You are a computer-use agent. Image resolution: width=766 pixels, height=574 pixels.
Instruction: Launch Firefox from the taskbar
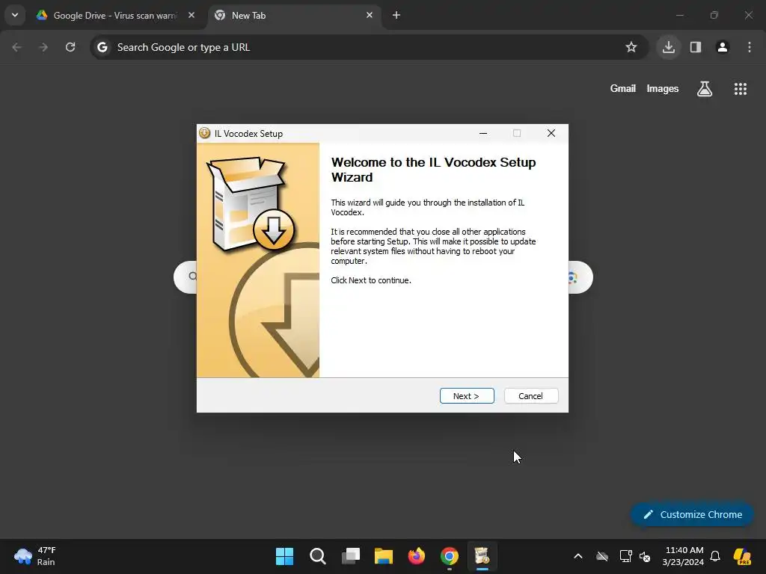click(417, 556)
